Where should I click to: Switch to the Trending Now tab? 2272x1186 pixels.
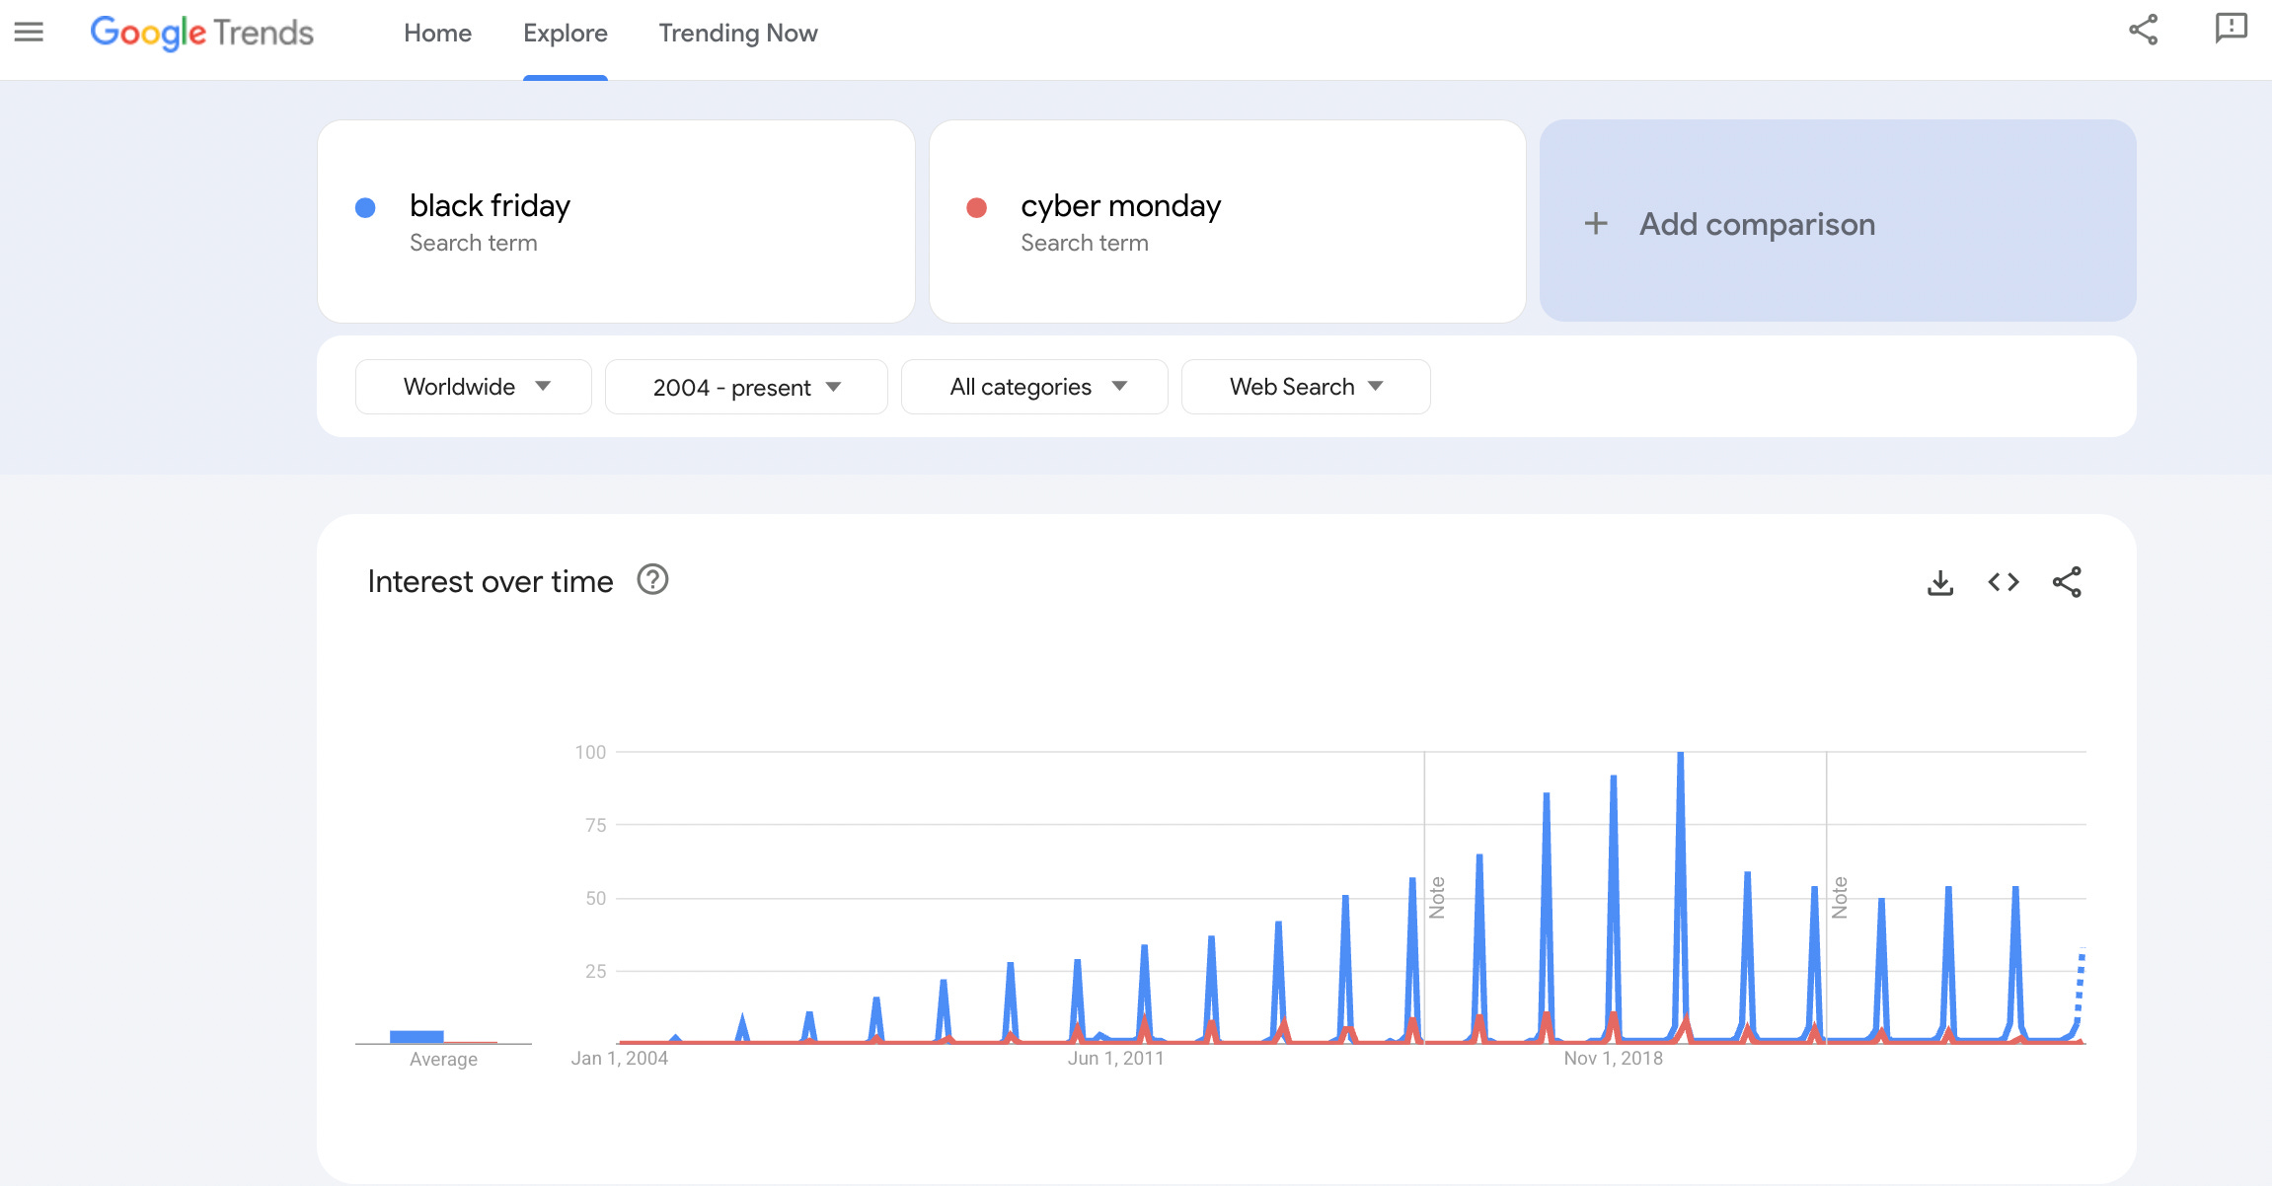(x=738, y=33)
